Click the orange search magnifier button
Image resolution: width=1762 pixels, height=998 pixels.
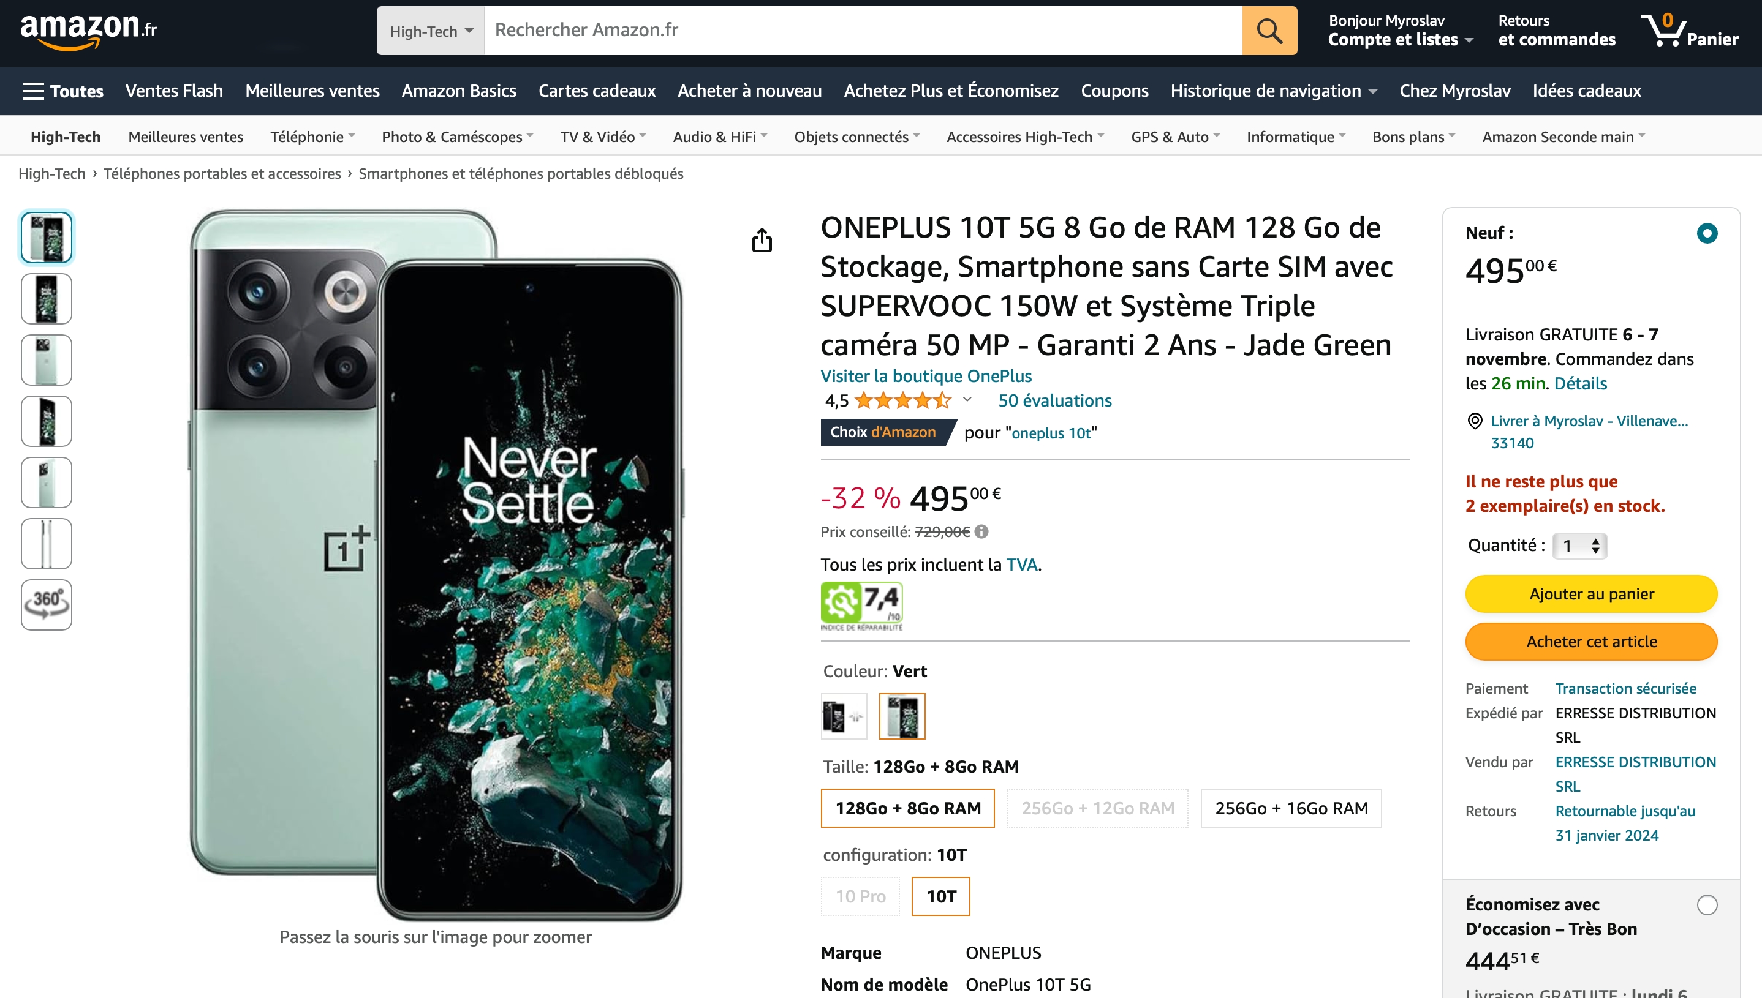[x=1269, y=31]
